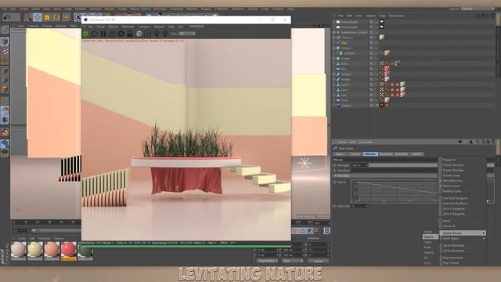The height and width of the screenshot is (282, 501).
Task: Click Apply button in Coordinates panel
Action: 319,261
